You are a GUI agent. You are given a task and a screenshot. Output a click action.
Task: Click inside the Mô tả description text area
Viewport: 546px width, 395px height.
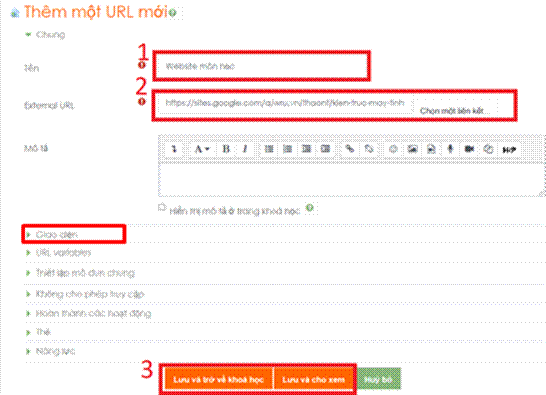coord(350,180)
